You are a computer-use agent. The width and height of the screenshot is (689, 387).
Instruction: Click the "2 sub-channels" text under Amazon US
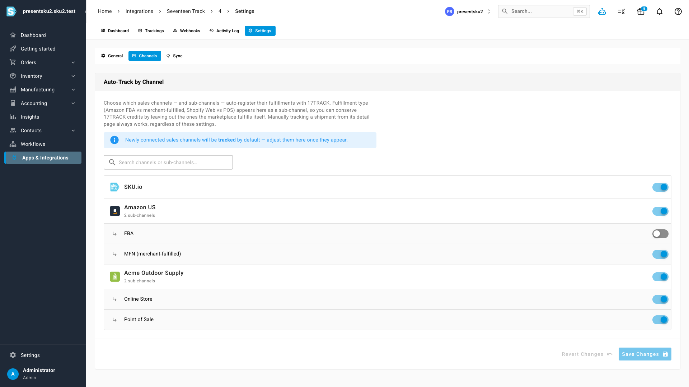(140, 216)
